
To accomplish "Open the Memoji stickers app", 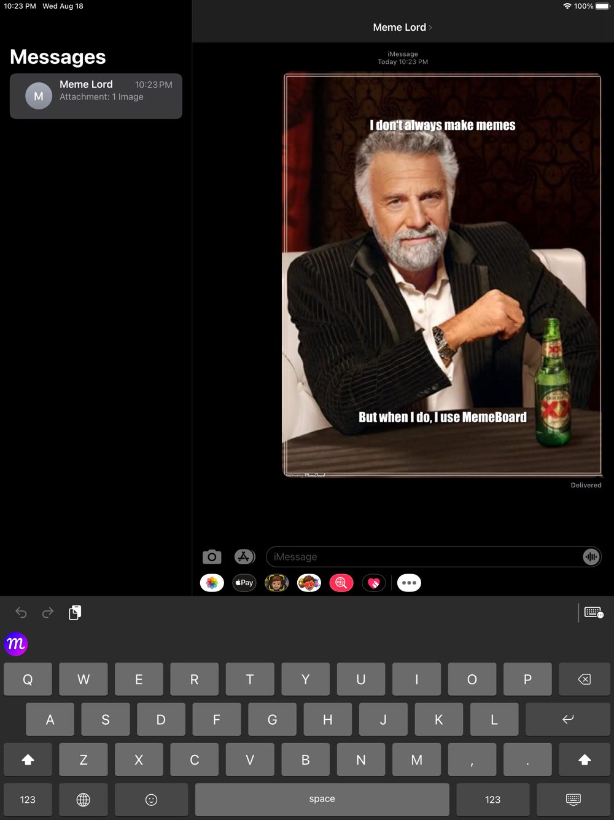I will coord(277,583).
